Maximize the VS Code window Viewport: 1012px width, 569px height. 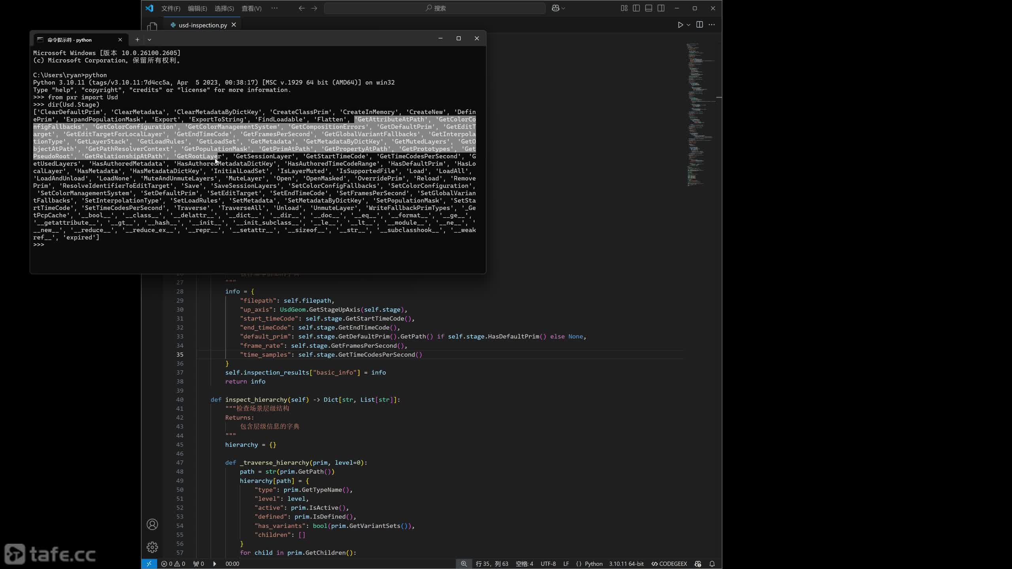tap(695, 8)
